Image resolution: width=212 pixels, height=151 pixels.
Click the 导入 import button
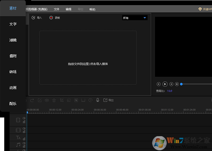pyautogui.click(x=37, y=18)
